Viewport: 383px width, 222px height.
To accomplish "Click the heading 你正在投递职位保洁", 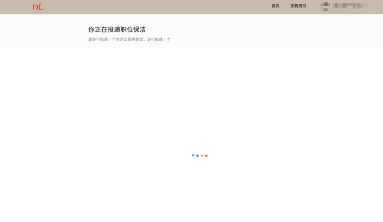I will pos(117,30).
